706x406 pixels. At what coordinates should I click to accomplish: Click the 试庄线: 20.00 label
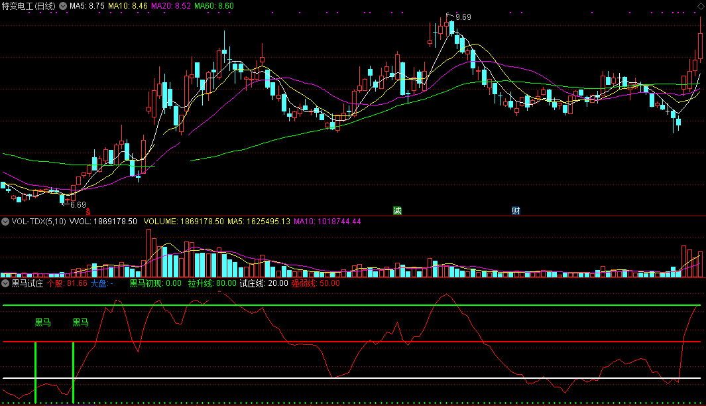(264, 283)
